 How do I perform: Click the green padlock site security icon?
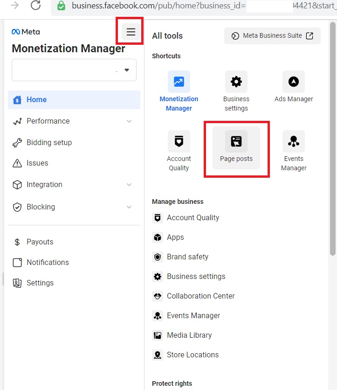pyautogui.click(x=61, y=6)
